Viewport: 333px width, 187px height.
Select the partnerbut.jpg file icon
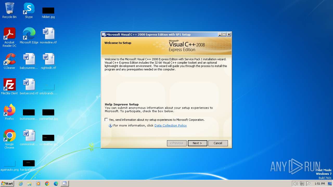[48, 115]
